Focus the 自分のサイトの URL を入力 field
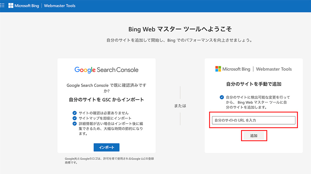This screenshot has height=174, width=311. [254, 120]
